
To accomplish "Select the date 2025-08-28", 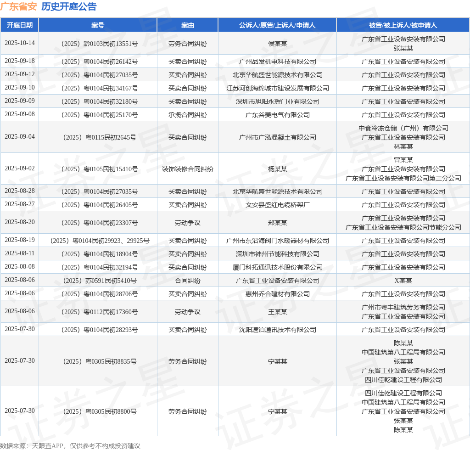I will pyautogui.click(x=20, y=191).
